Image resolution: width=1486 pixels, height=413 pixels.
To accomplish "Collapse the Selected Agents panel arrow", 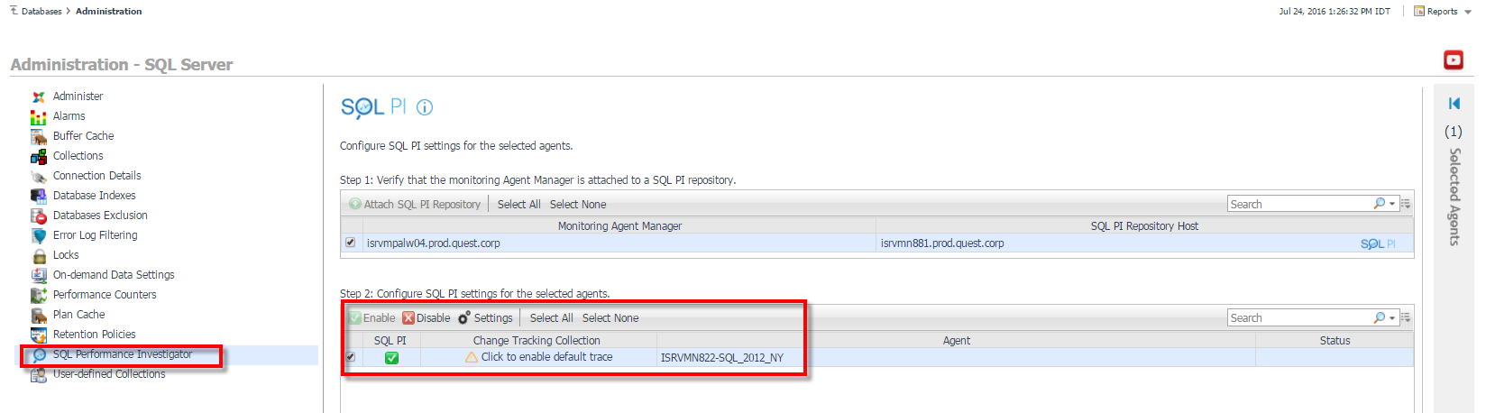I will pos(1454,104).
